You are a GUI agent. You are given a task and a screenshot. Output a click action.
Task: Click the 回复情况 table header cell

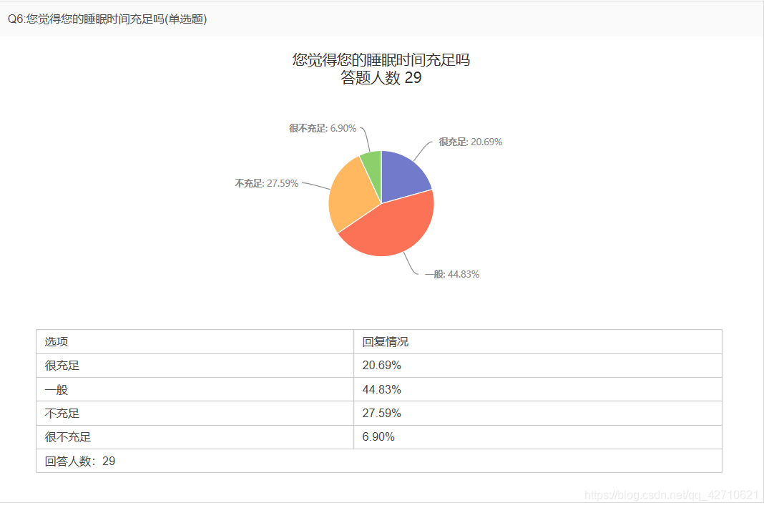pos(538,342)
